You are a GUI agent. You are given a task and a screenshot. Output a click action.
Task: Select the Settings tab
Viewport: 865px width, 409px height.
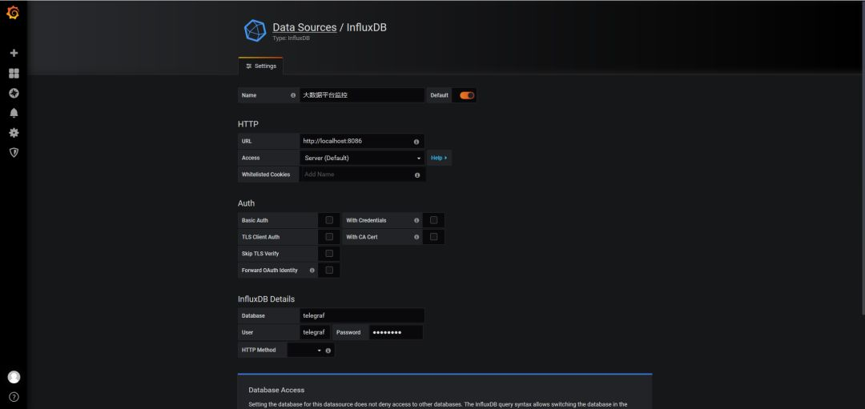(261, 66)
